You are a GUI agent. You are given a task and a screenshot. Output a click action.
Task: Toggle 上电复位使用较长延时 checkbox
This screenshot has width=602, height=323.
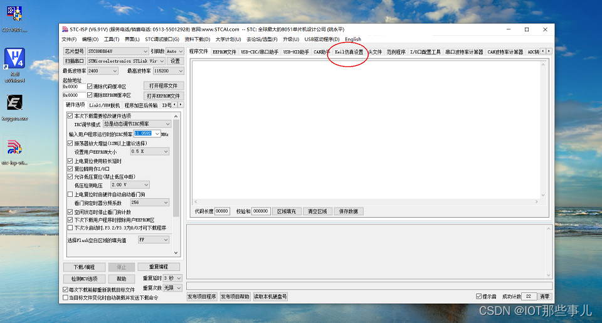(70, 161)
